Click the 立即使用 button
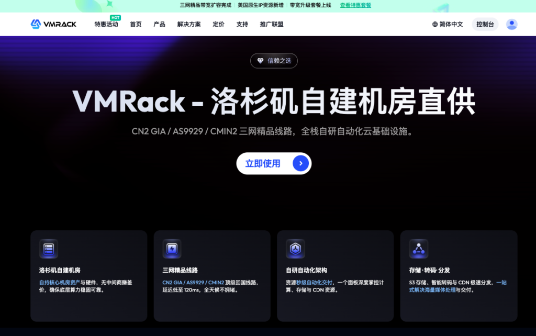 274,163
